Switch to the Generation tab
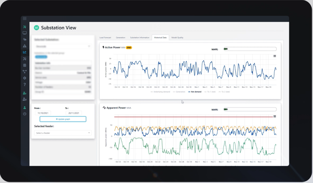The height and width of the screenshot is (183, 313). [121, 38]
